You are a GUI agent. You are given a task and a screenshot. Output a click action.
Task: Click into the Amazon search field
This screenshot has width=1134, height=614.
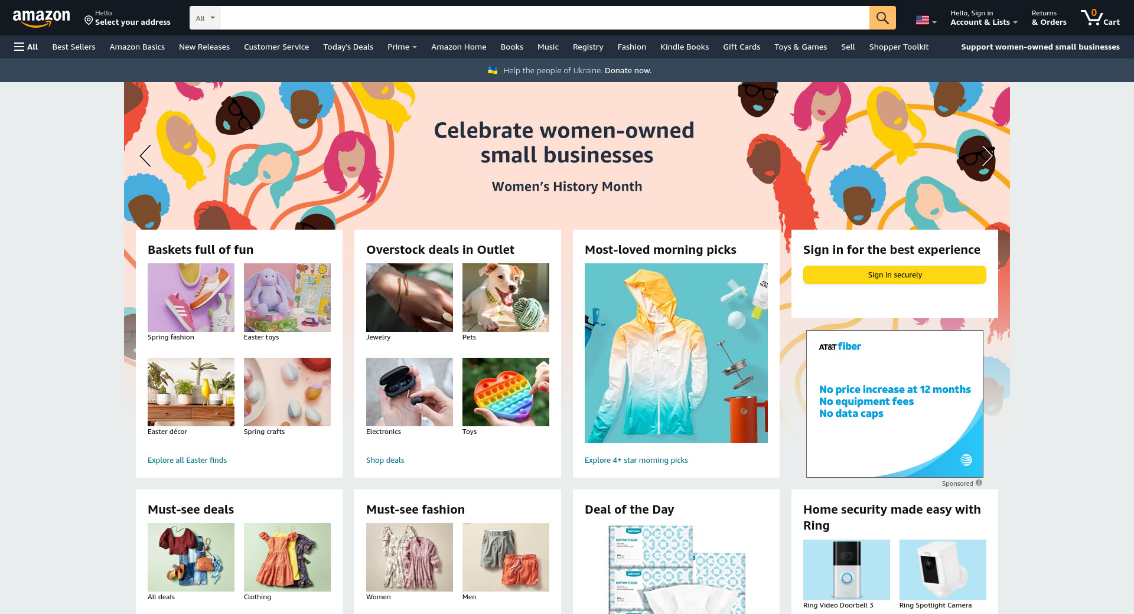[544, 18]
